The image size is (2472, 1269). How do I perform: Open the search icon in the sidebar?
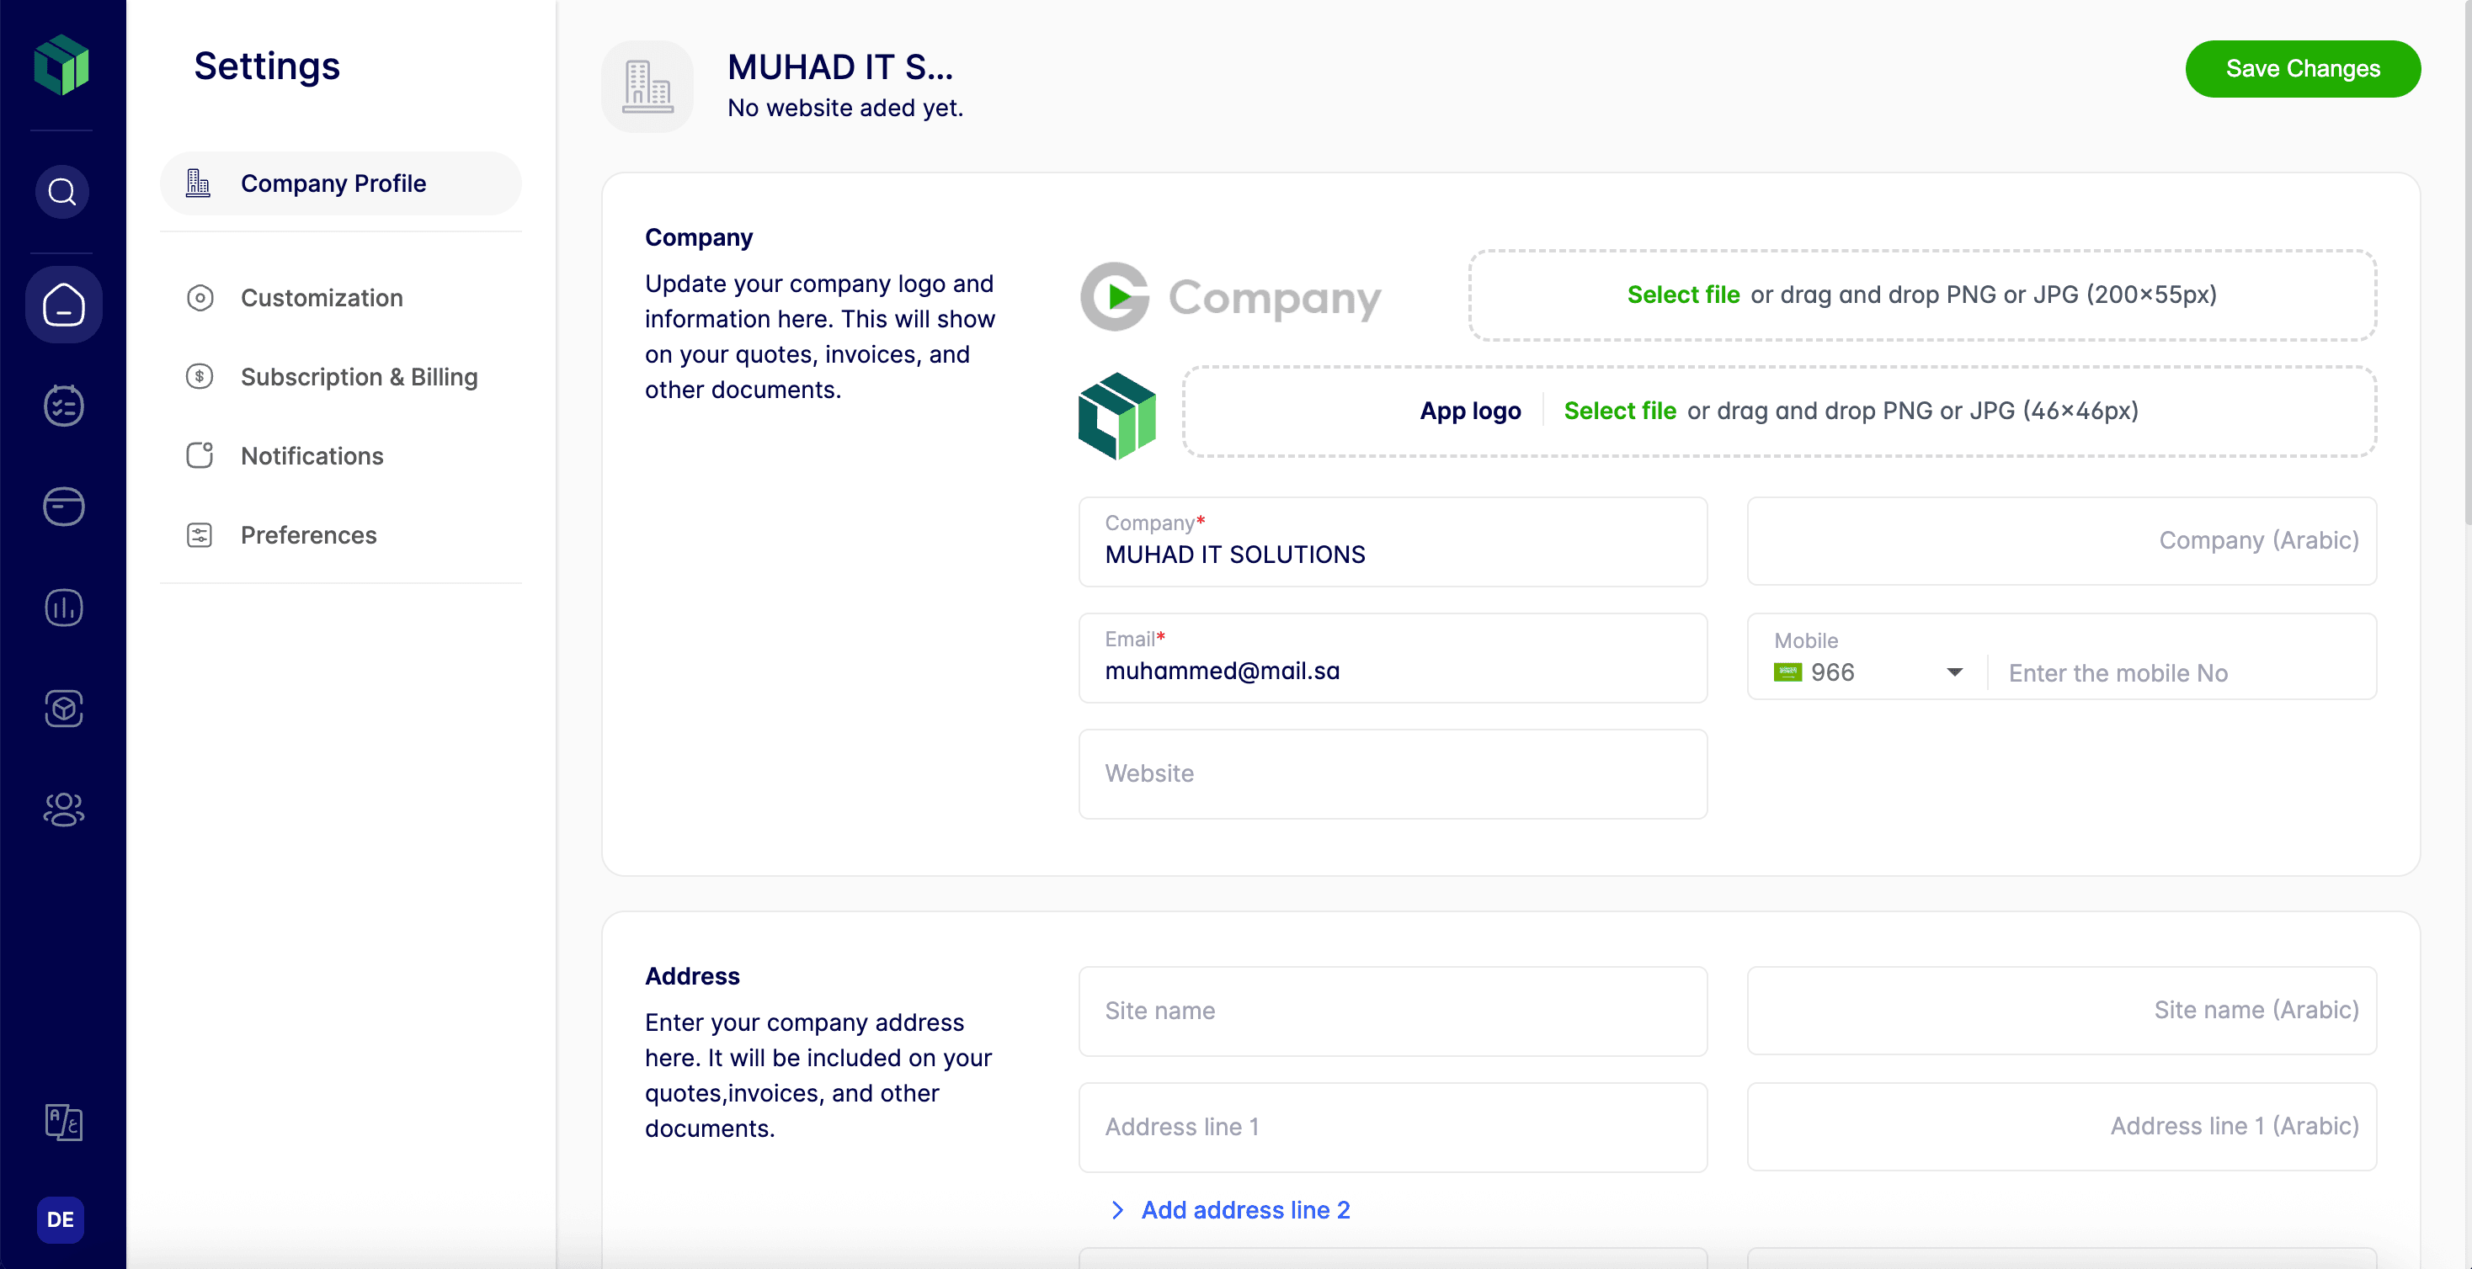(x=62, y=193)
